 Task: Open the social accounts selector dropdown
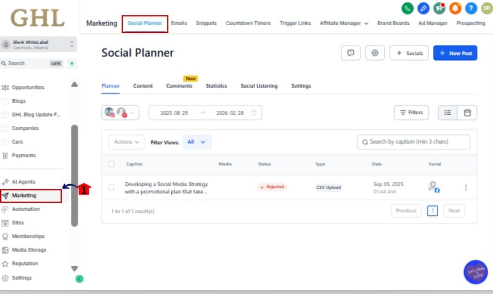point(120,113)
